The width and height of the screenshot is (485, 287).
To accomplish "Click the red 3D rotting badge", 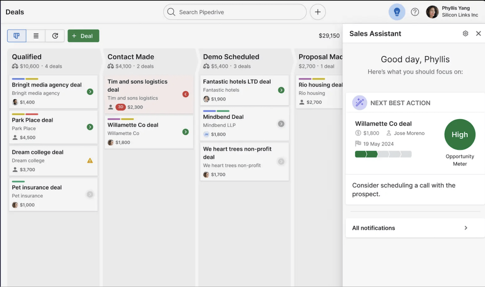I will 121,107.
